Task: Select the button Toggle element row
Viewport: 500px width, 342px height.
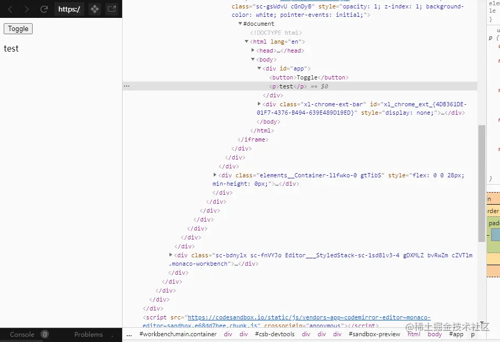Action: (x=308, y=77)
